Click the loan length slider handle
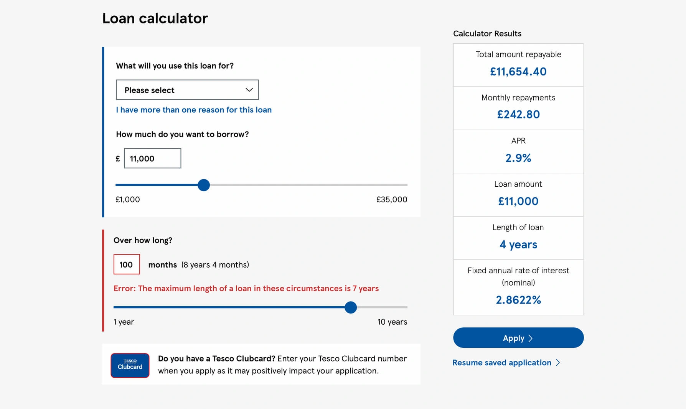The image size is (686, 409). pyautogui.click(x=350, y=307)
